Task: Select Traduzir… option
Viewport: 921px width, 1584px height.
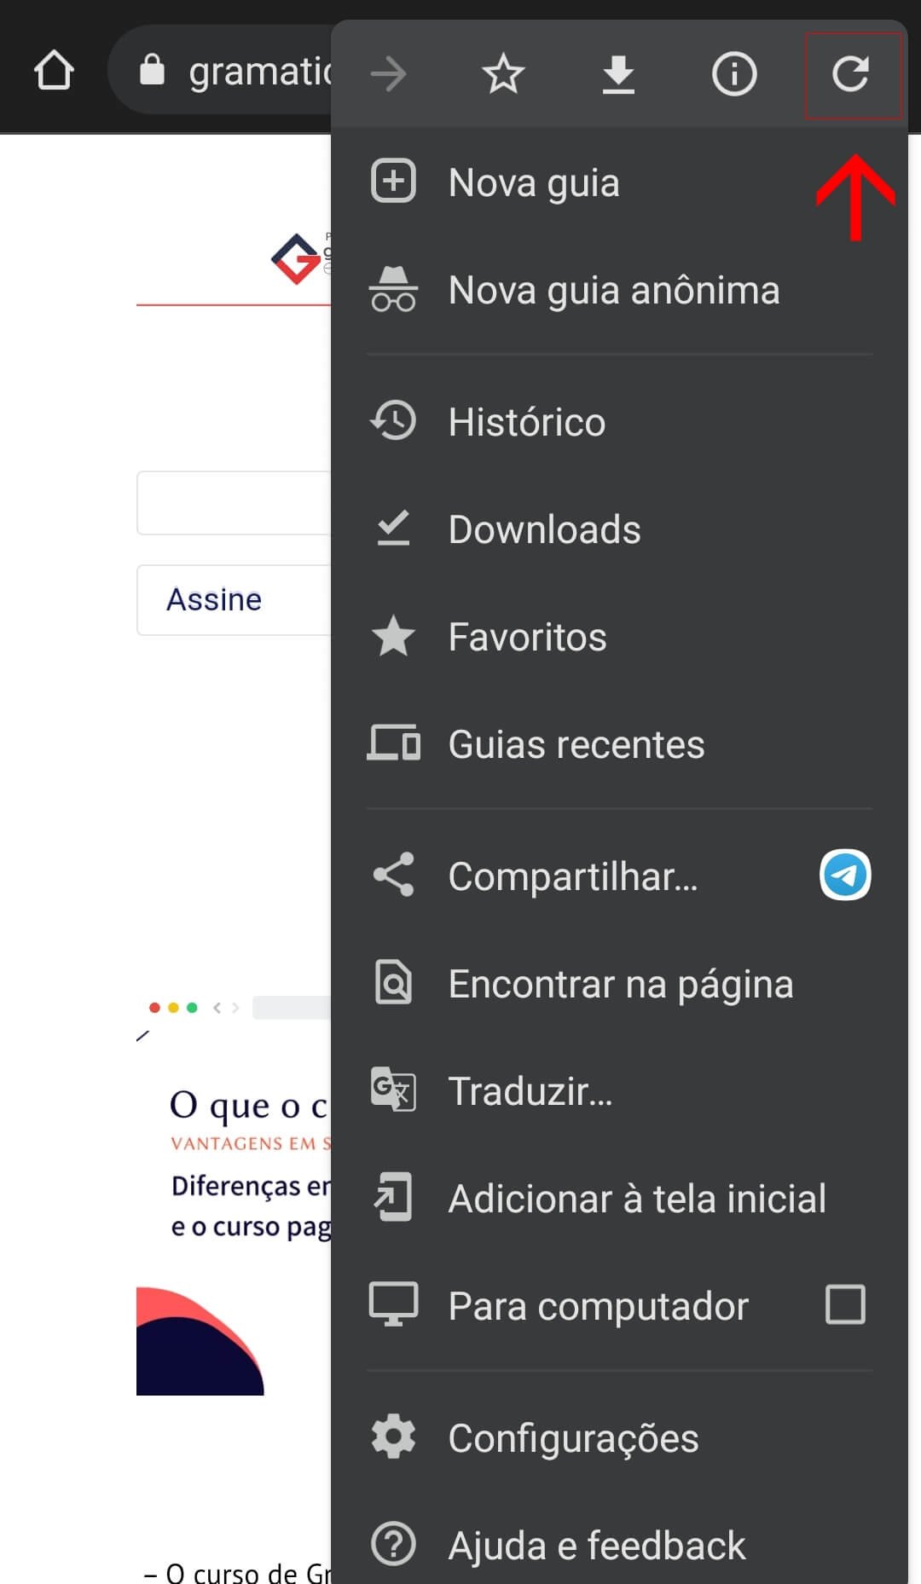Action: 530,1091
